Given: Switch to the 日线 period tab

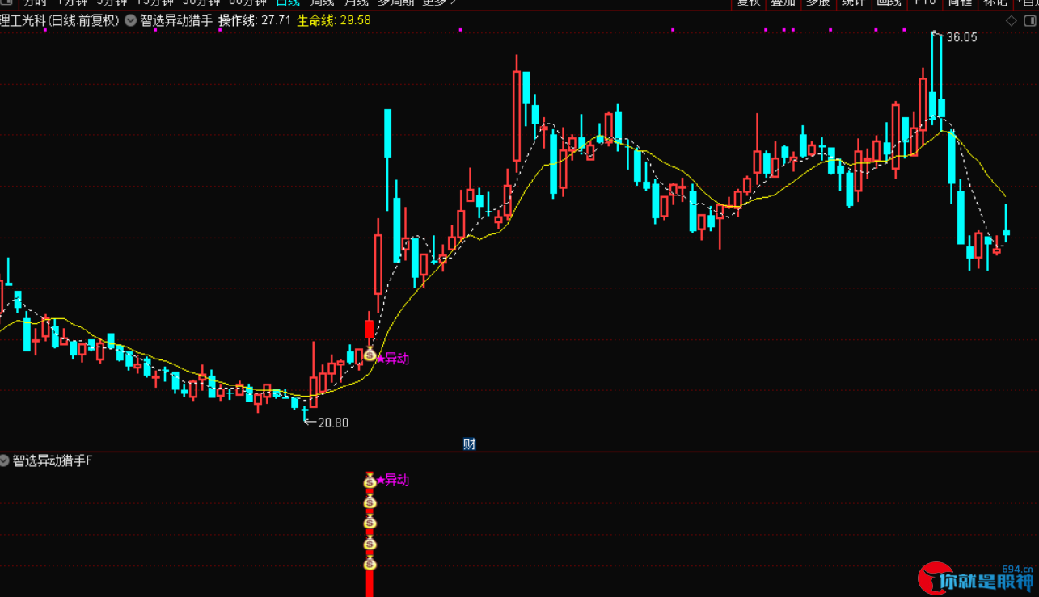Looking at the screenshot, I should point(287,3).
